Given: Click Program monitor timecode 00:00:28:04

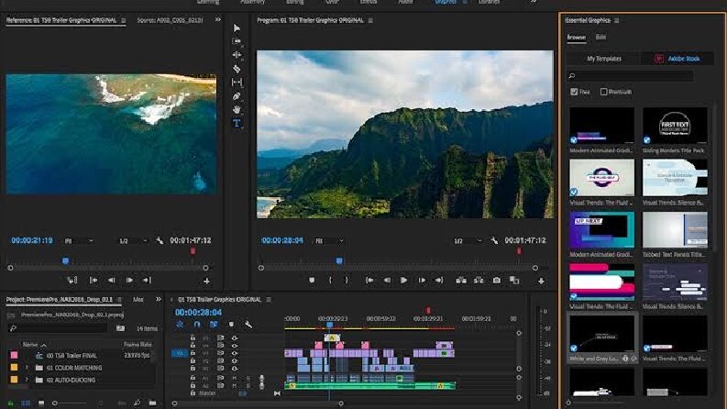Looking at the screenshot, I should coord(281,240).
